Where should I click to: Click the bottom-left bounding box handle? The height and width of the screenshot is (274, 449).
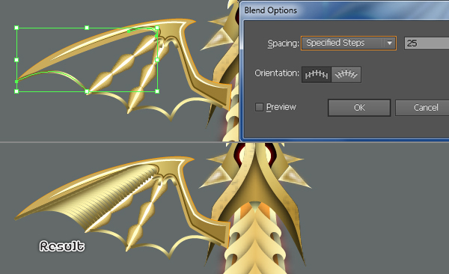coord(16,91)
